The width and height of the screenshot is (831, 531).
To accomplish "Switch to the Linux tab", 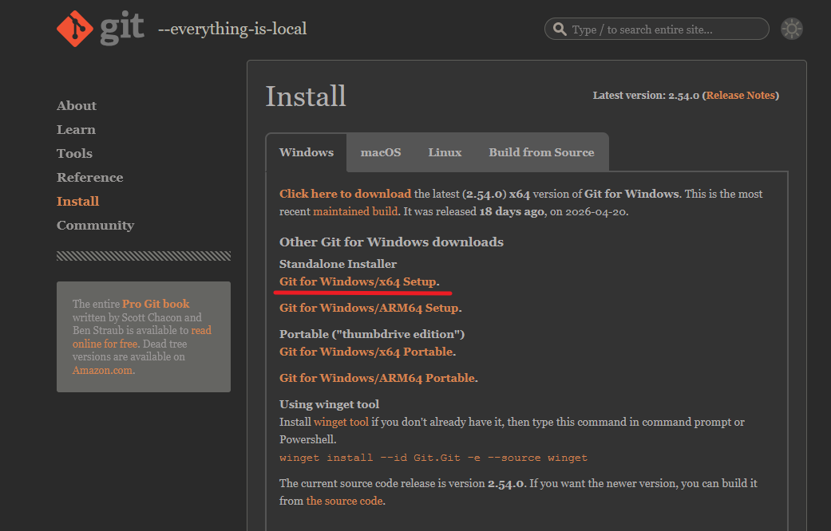I will [445, 152].
